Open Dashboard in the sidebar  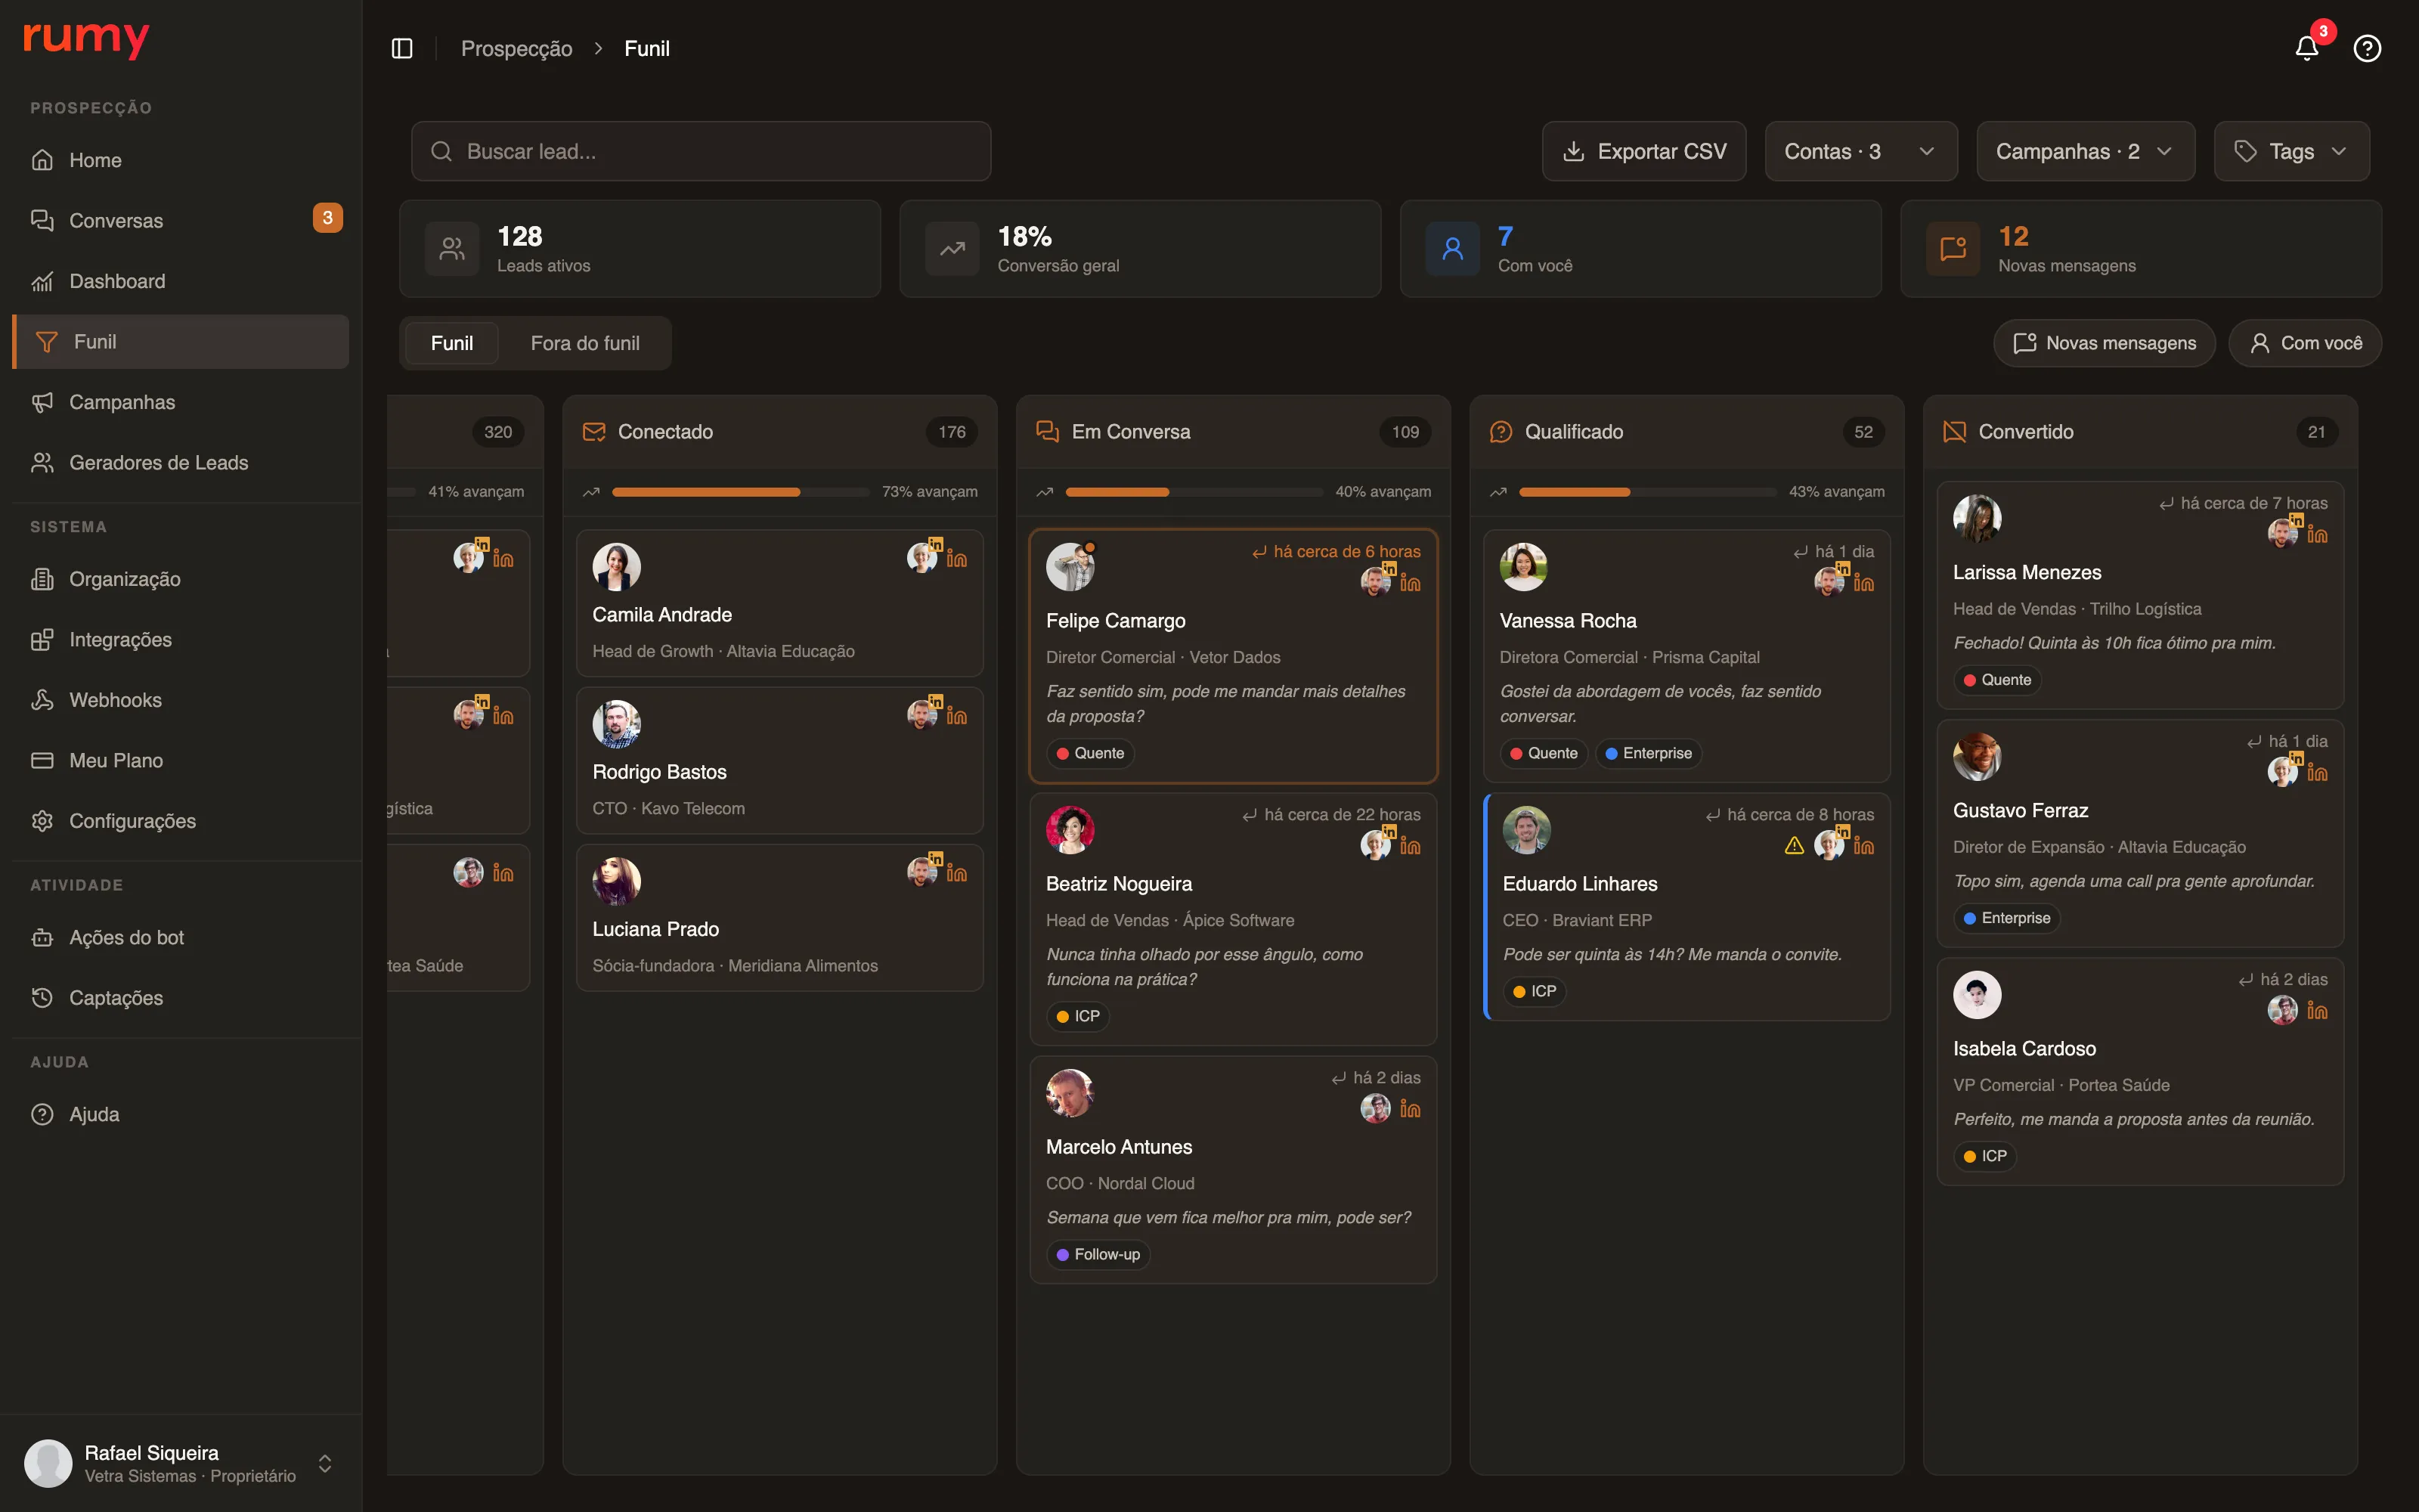(181, 281)
